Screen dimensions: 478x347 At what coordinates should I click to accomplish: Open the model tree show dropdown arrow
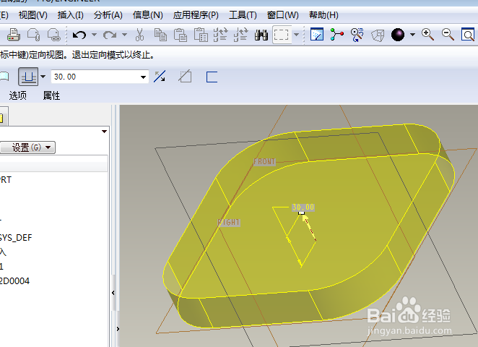coord(104,132)
